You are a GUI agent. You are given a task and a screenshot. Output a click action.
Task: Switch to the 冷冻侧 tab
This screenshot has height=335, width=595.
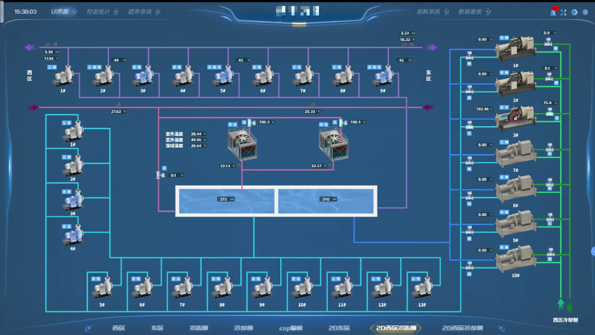pyautogui.click(x=199, y=328)
